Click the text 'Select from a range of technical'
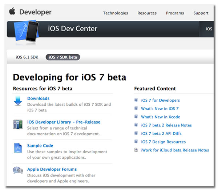This screenshot has height=190, width=218. point(57,128)
